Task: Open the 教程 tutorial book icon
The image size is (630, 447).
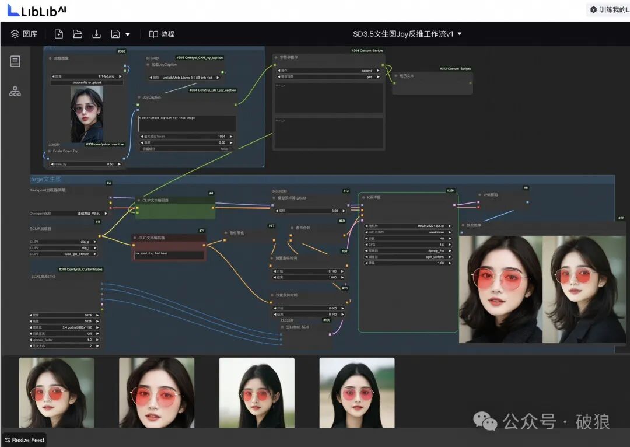Action: click(153, 34)
